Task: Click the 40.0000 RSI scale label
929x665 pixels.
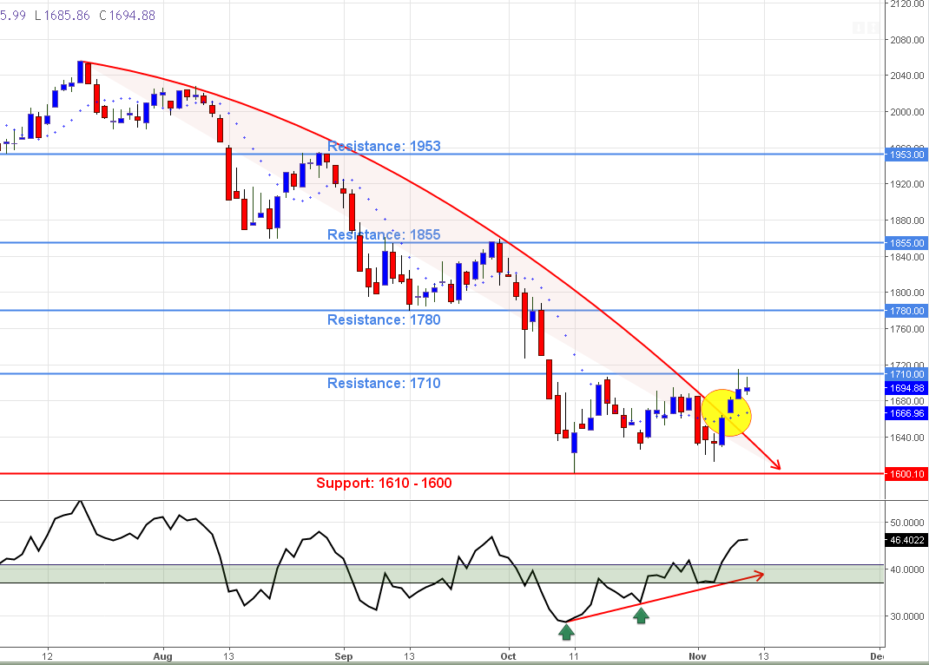Action: (x=906, y=570)
